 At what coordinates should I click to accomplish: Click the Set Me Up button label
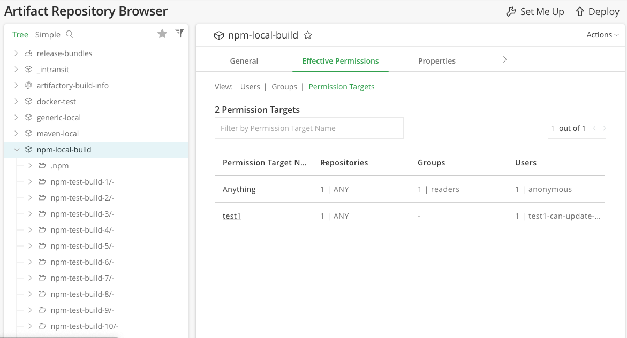[542, 12]
